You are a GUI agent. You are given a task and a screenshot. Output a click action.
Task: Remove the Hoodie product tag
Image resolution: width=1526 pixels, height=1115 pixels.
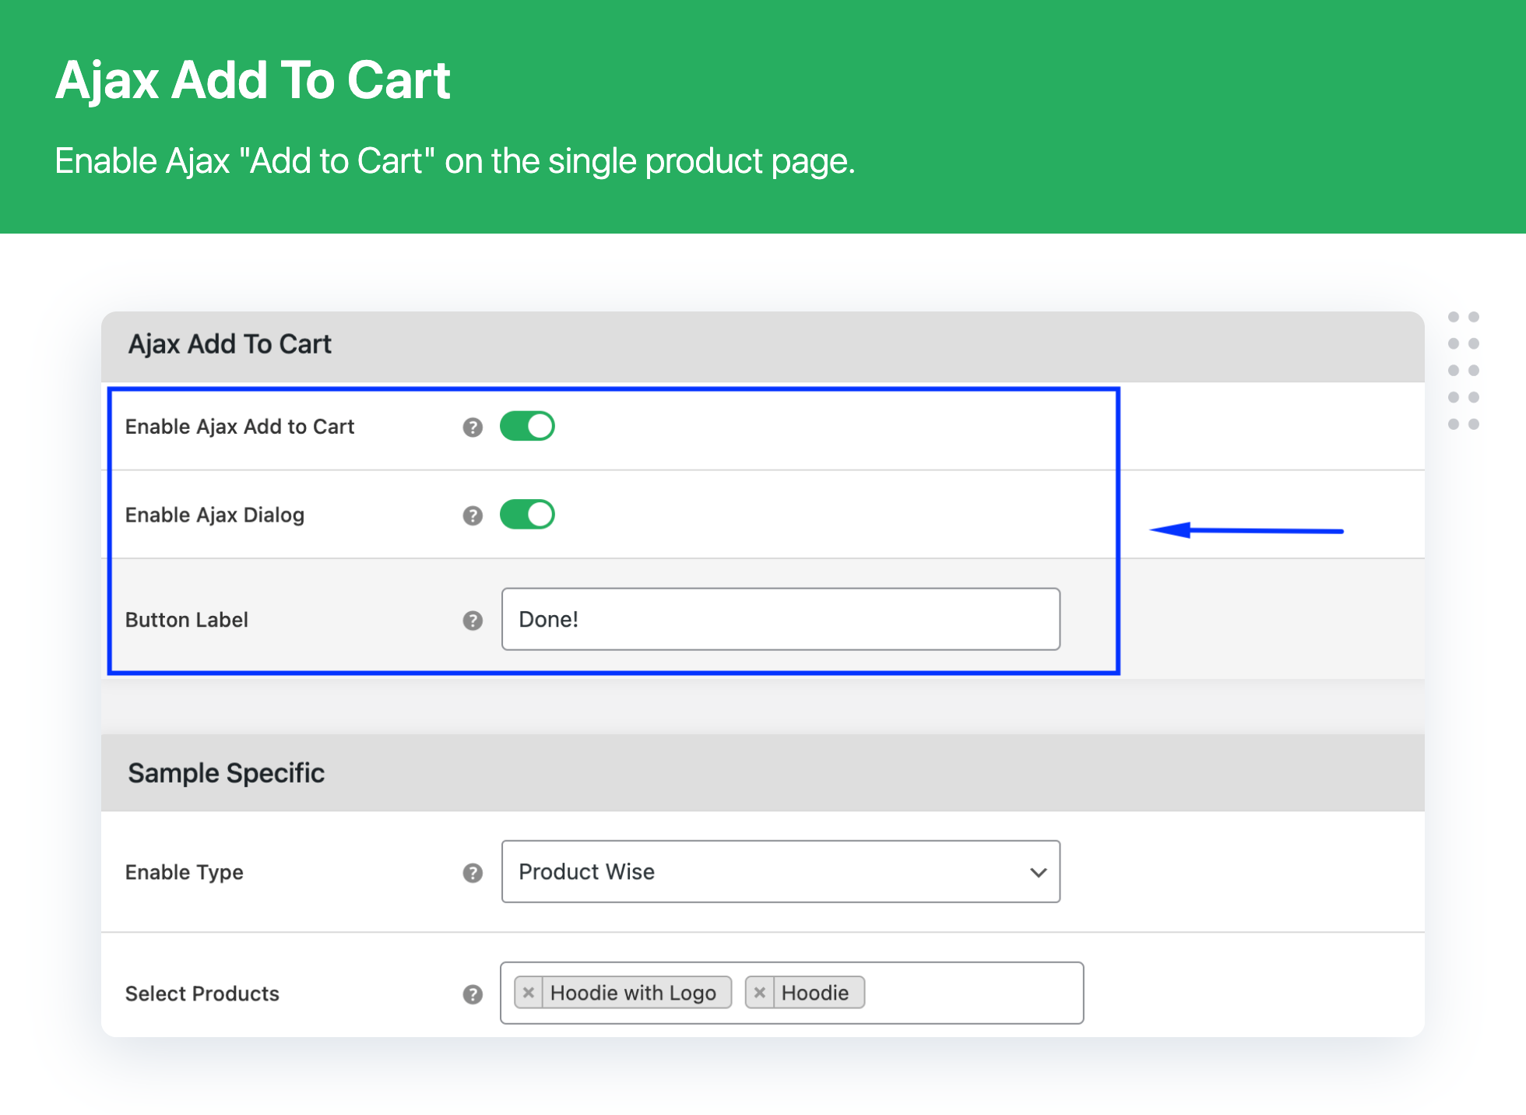point(760,993)
